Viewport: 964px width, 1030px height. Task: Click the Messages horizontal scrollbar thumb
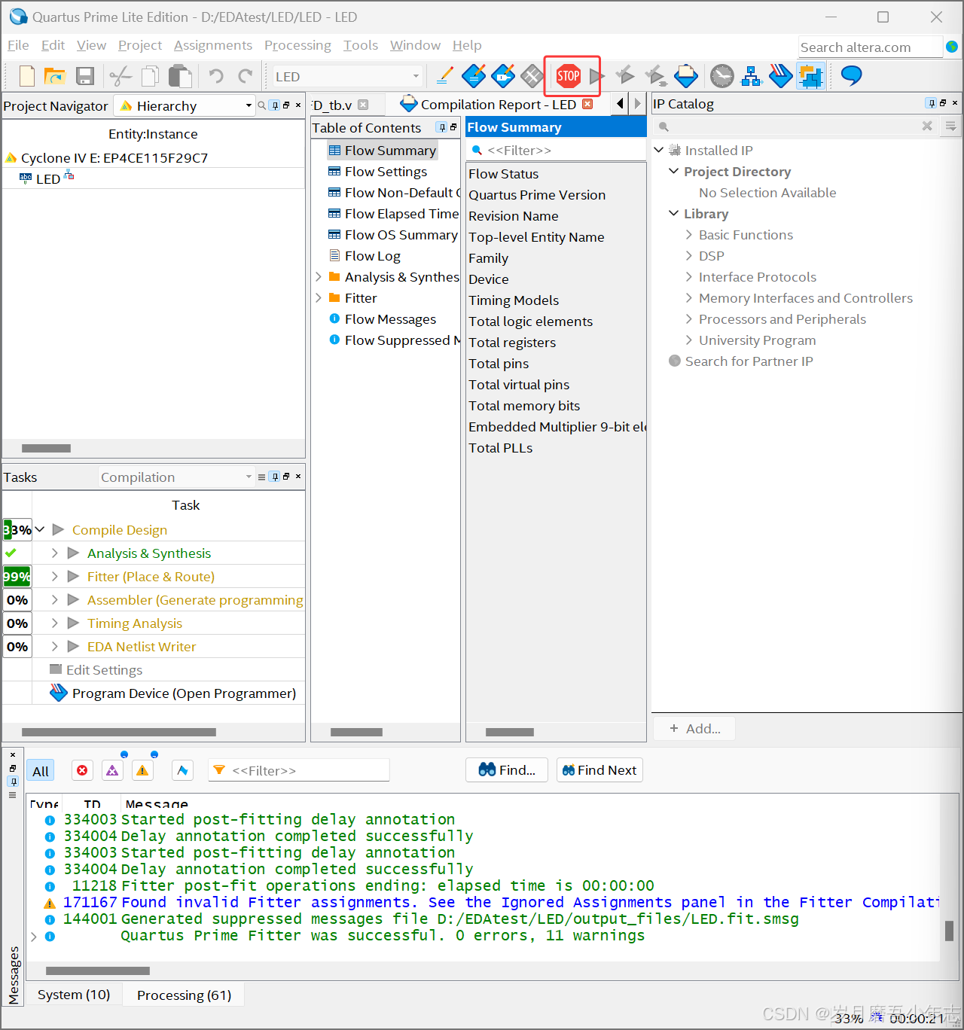(98, 971)
